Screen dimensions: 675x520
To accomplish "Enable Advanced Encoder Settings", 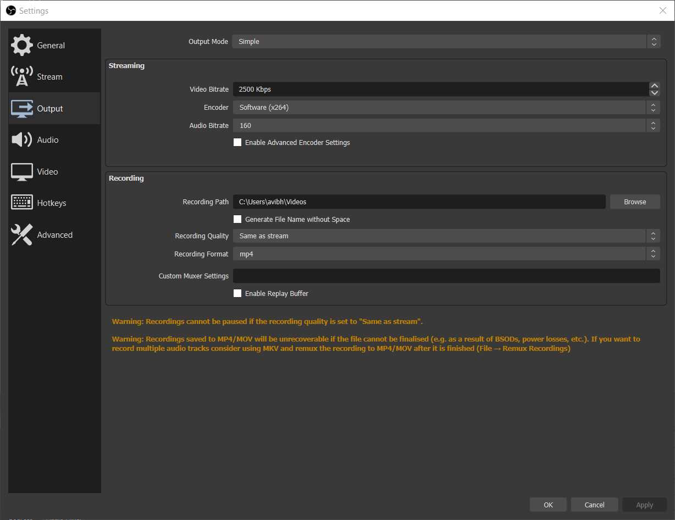I will pyautogui.click(x=237, y=142).
